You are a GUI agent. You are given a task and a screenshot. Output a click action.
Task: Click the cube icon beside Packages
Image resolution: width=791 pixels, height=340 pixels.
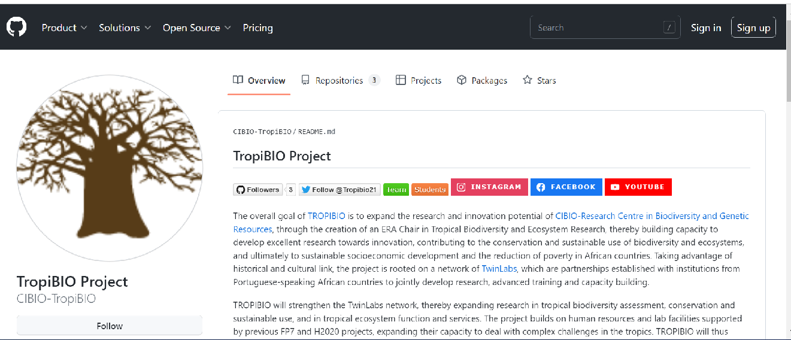(x=462, y=80)
